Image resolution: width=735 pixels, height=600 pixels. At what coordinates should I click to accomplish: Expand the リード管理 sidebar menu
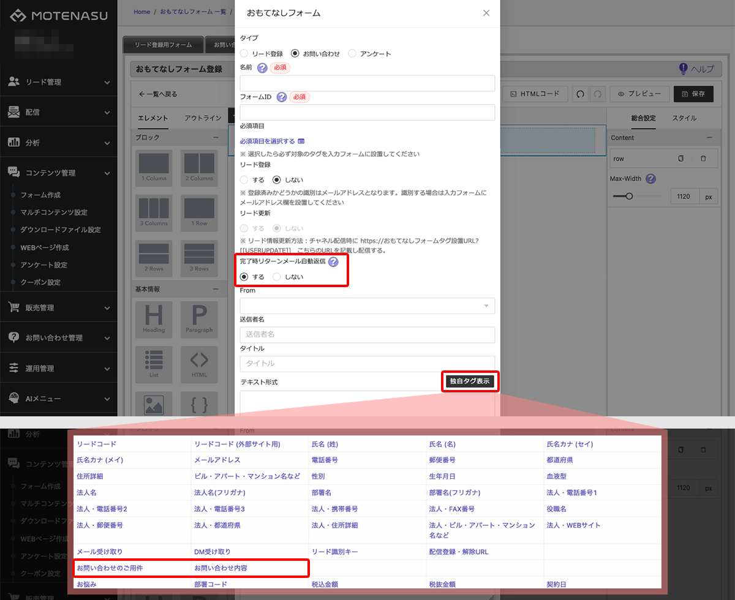(59, 82)
